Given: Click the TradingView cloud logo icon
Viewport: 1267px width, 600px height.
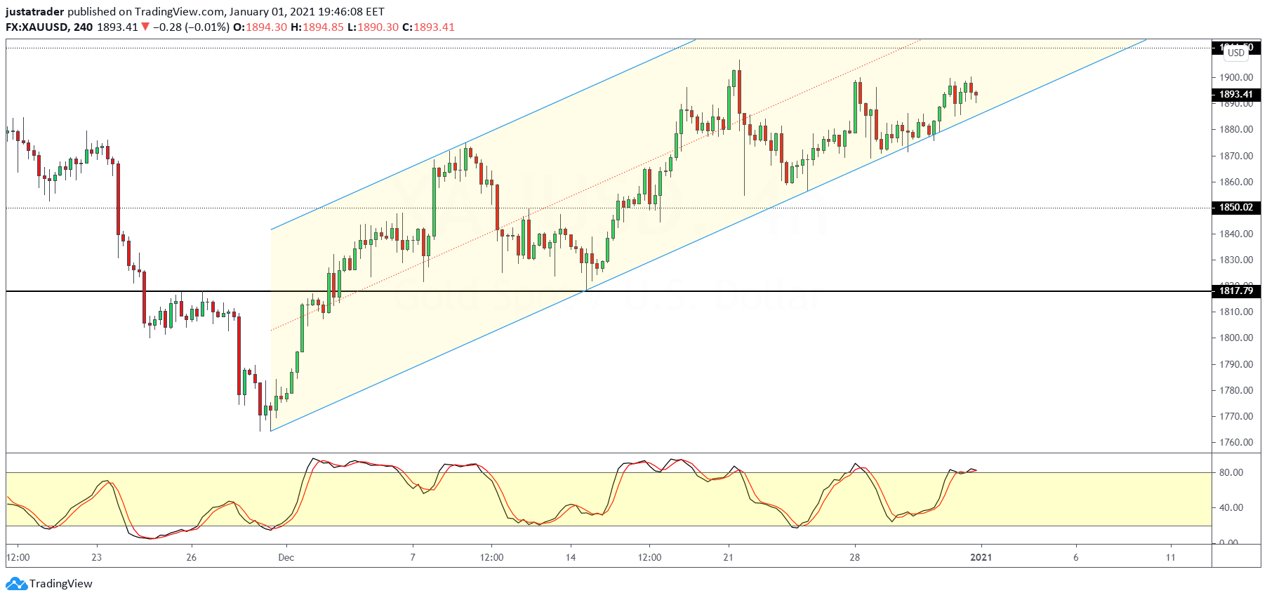Looking at the screenshot, I should click(16, 584).
